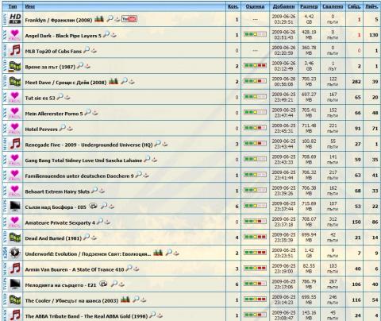Image resolution: width=381 pixels, height=321 pixels.
Task: Open Franklyn / Франклин (2008) torrent
Action: (x=59, y=20)
